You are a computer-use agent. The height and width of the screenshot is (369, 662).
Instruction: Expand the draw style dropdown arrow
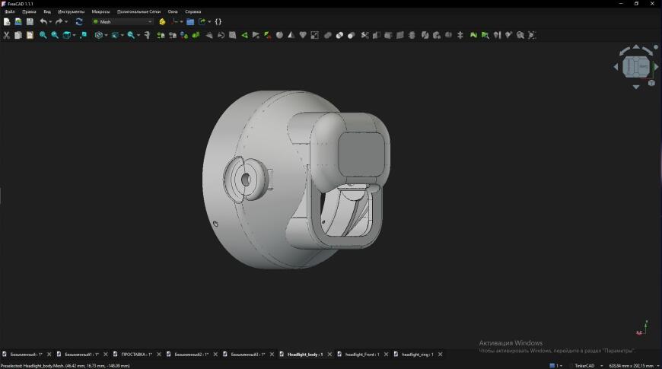point(106,35)
